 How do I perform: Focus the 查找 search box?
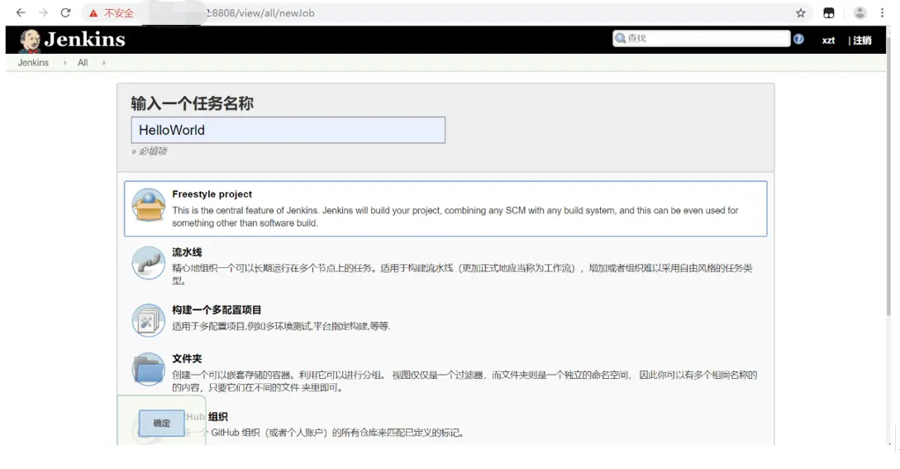coord(701,39)
